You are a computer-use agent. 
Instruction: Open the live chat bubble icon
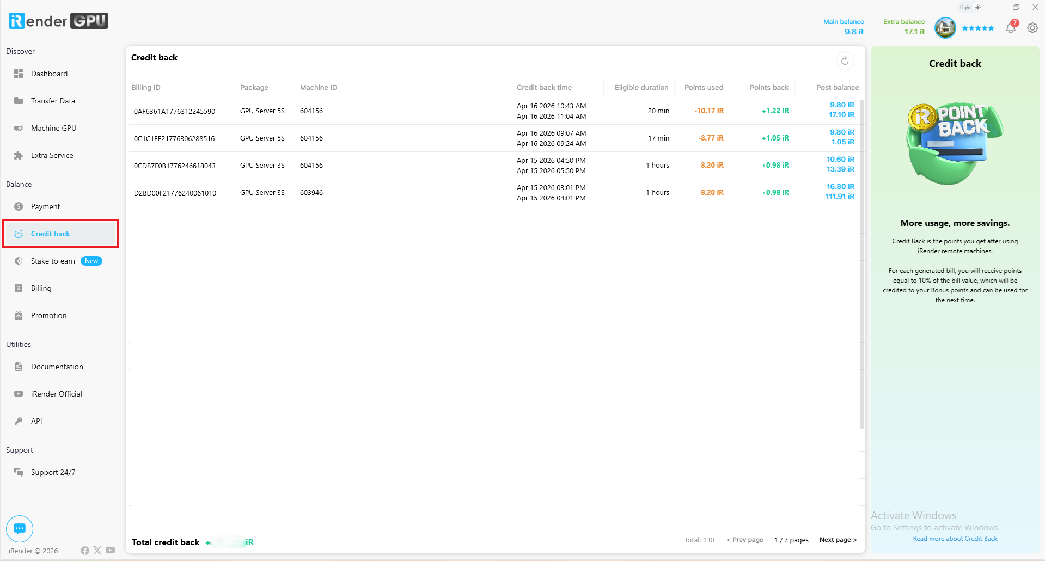[x=20, y=528]
